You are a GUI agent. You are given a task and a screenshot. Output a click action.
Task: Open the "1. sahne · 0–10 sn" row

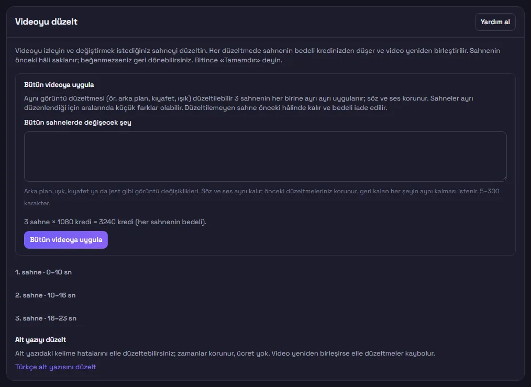coord(43,272)
